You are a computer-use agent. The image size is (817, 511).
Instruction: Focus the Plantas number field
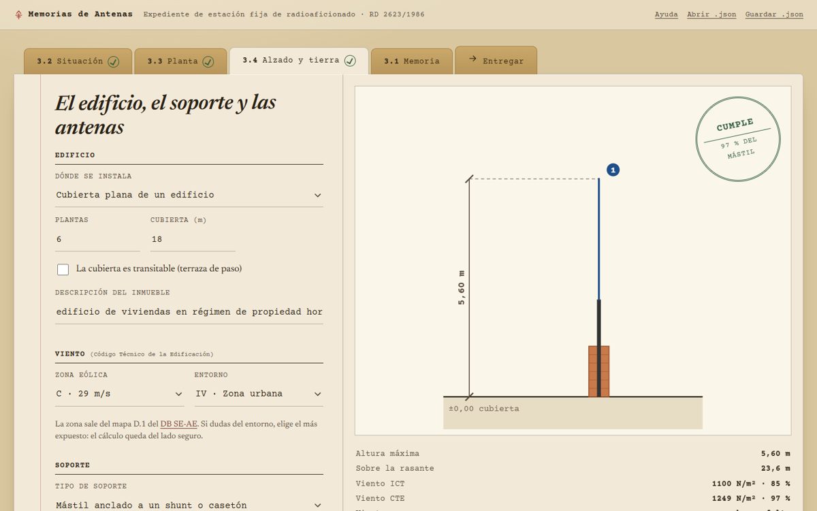[97, 239]
